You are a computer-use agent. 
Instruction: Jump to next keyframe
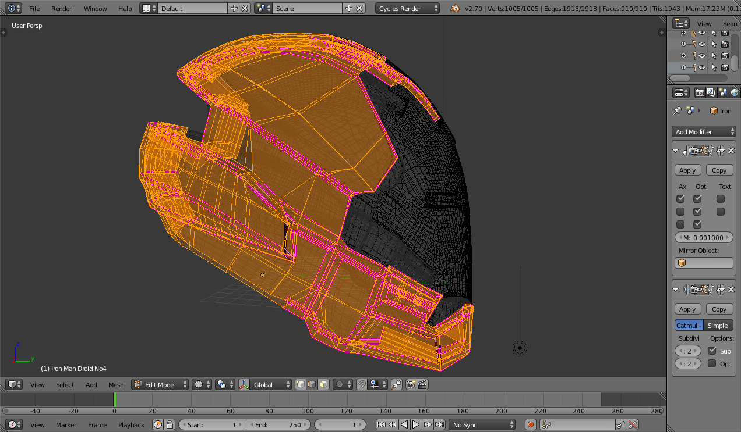coord(428,424)
